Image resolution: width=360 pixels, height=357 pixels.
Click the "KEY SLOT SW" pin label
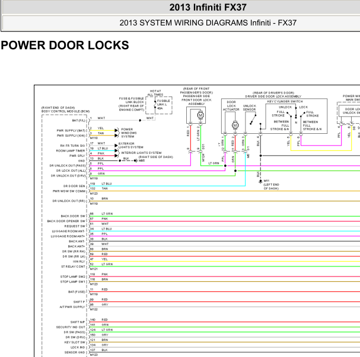coord(75,342)
